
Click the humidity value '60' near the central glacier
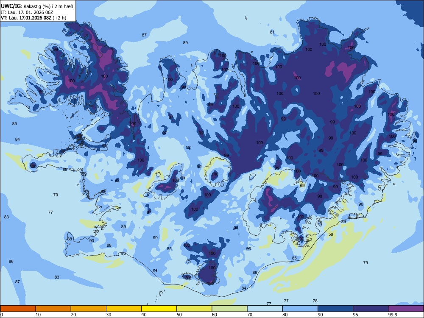point(302,186)
